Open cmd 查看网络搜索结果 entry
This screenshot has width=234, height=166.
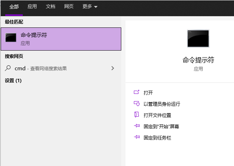click(61, 68)
